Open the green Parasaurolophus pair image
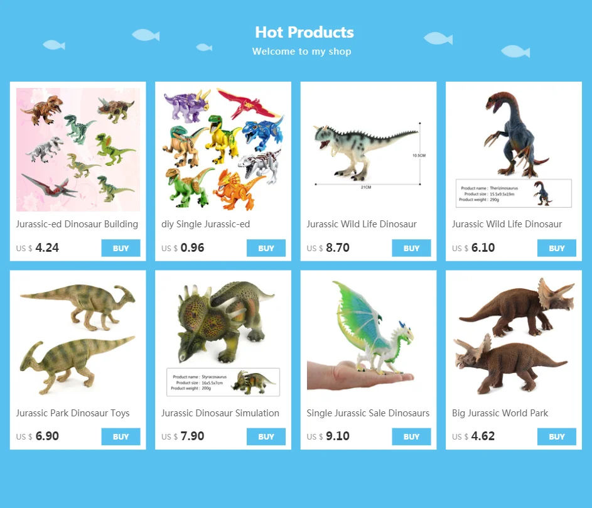 (78, 338)
